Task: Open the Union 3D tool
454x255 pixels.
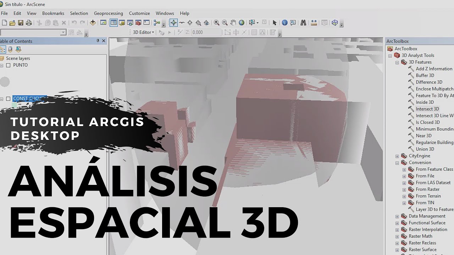Action: tap(425, 149)
